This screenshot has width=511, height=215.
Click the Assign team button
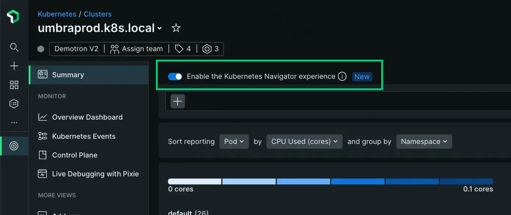pyautogui.click(x=136, y=49)
